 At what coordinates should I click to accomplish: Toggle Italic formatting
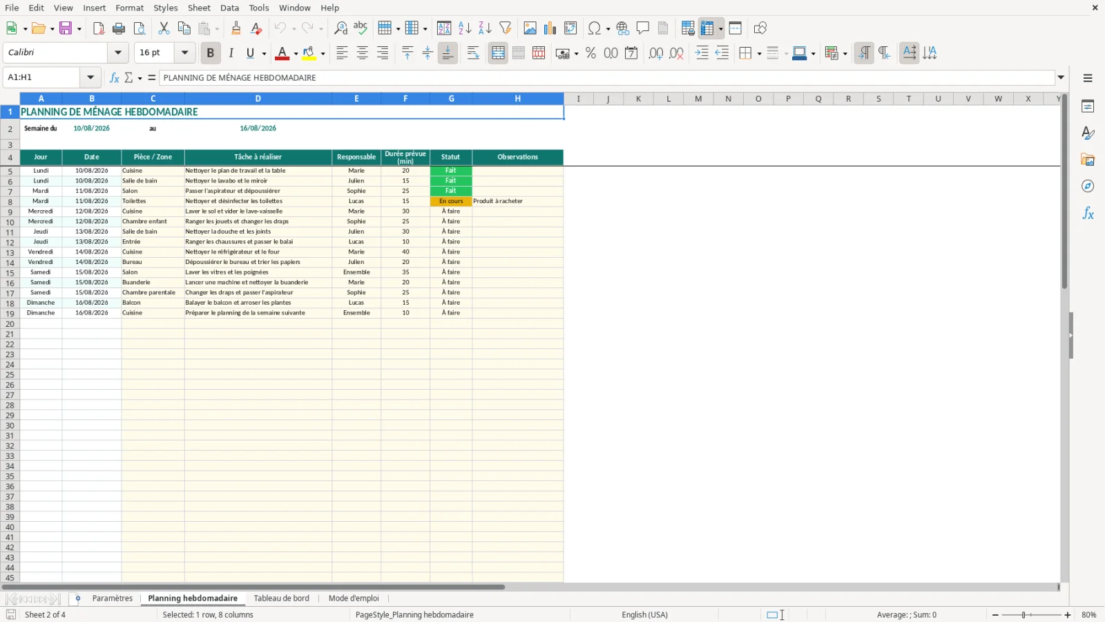point(231,53)
